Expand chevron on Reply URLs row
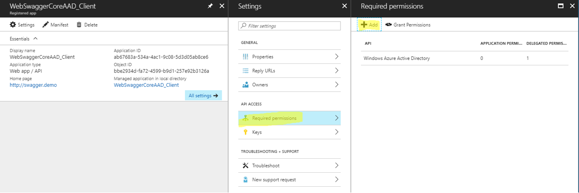Viewport: 579px width, 193px height. click(337, 70)
